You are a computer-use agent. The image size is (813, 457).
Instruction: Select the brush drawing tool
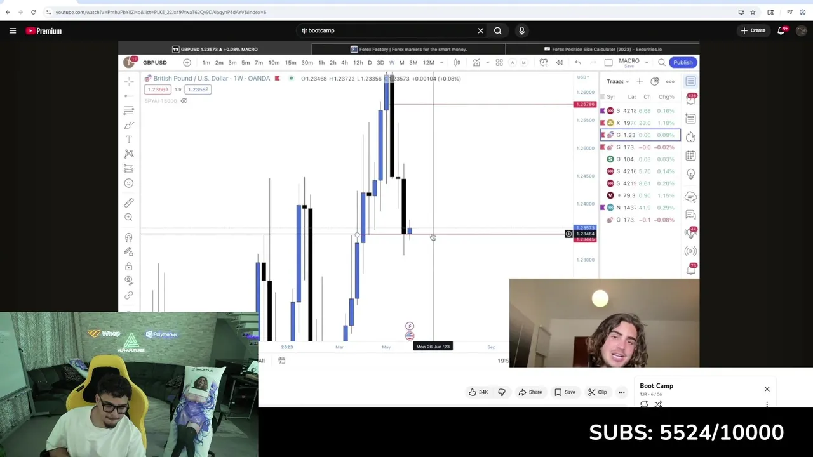(129, 125)
